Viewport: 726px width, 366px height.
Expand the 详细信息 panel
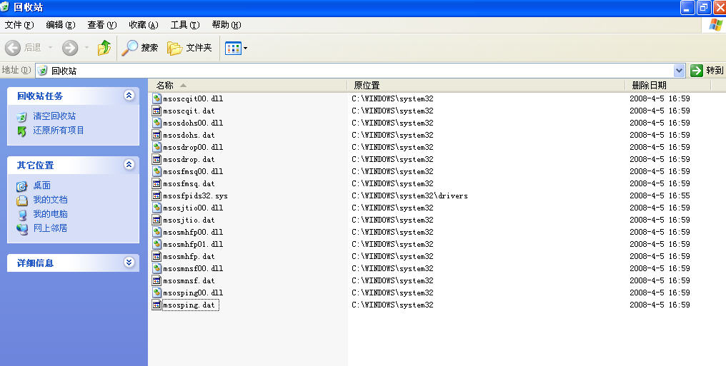click(x=129, y=263)
